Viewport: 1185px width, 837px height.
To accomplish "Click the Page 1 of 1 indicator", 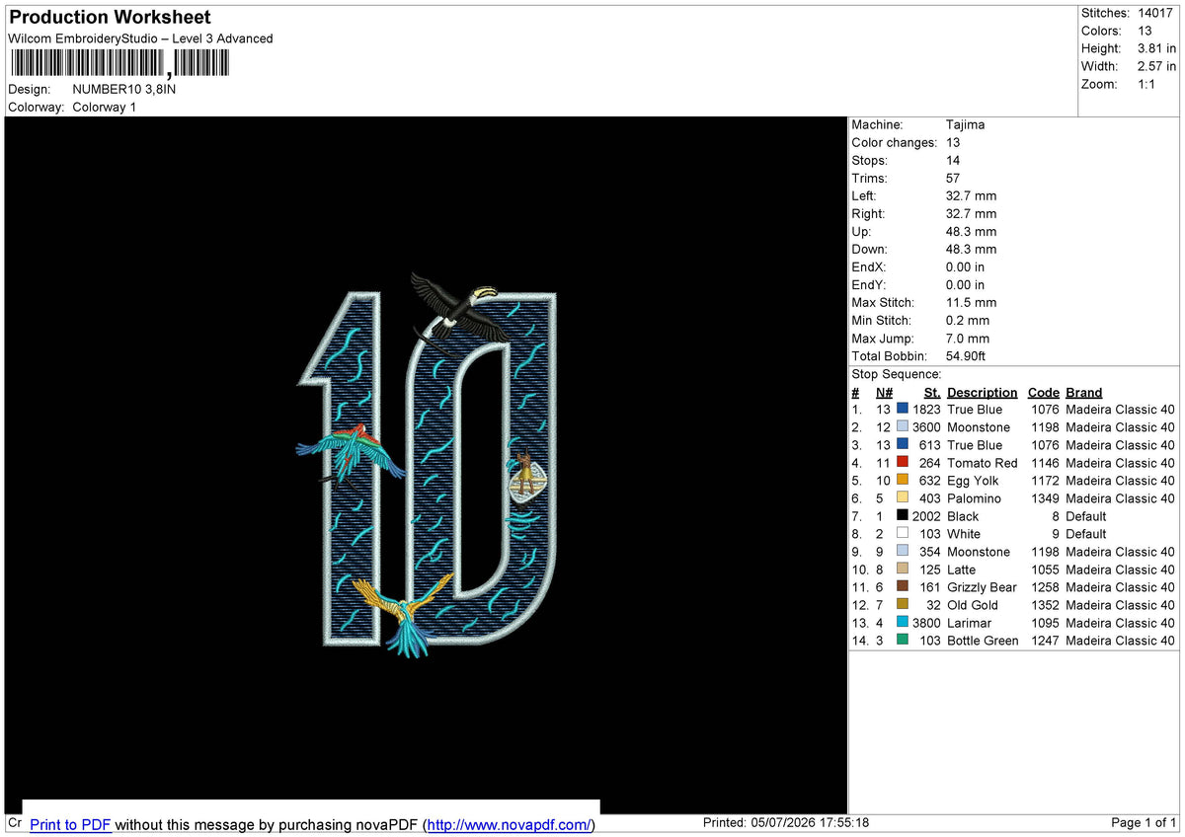I will (1144, 822).
